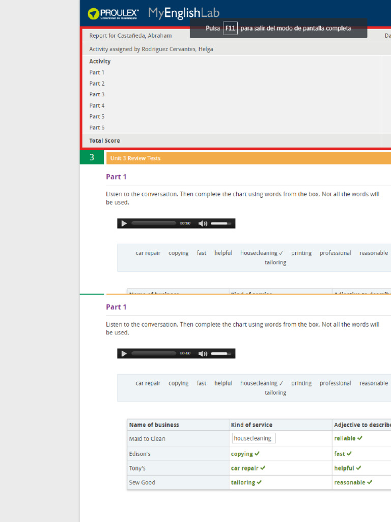The width and height of the screenshot is (391, 522).
Task: Open Part 4 in the Activity list
Action: tap(97, 106)
